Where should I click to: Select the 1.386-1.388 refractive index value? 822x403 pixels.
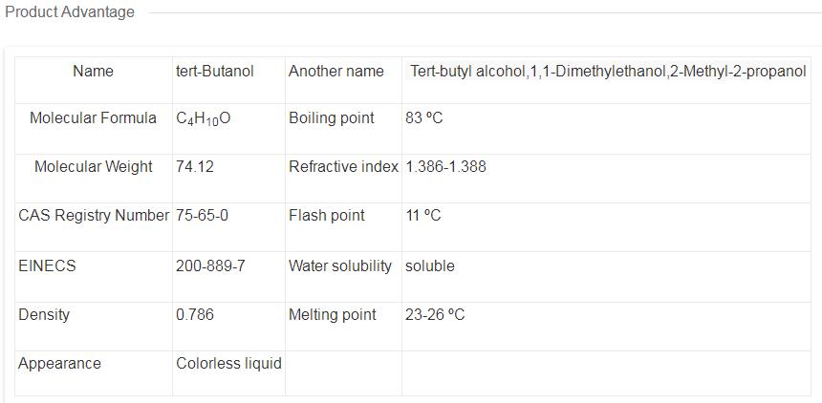tap(445, 167)
